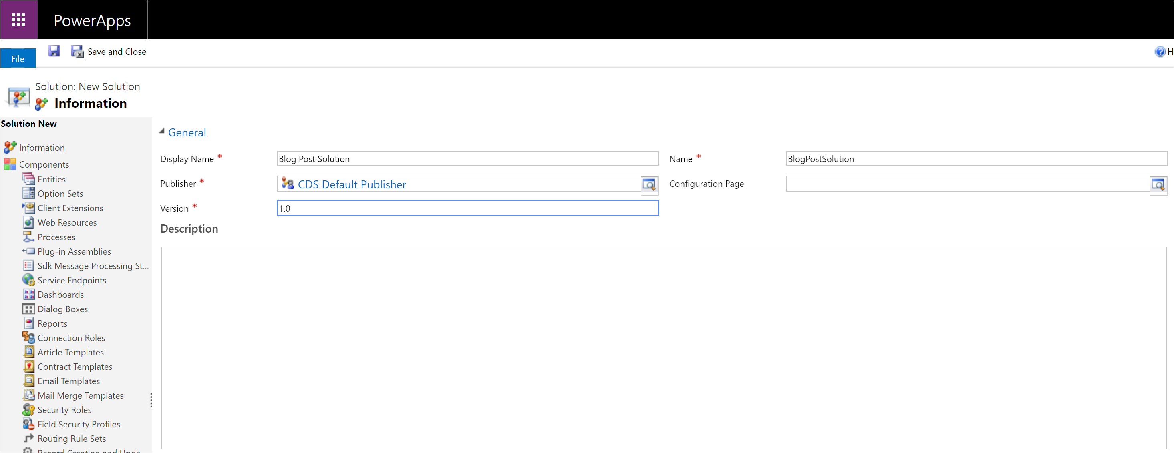Collapse the General section triangle
The height and width of the screenshot is (453, 1174).
(x=162, y=132)
